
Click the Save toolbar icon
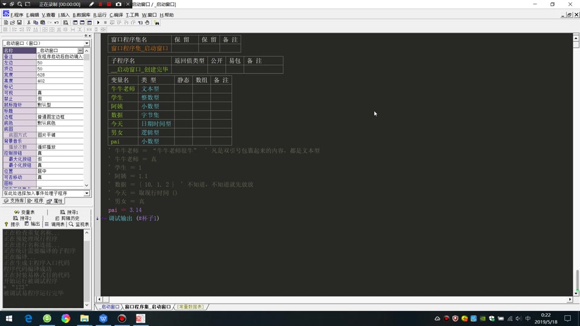[x=19, y=22]
